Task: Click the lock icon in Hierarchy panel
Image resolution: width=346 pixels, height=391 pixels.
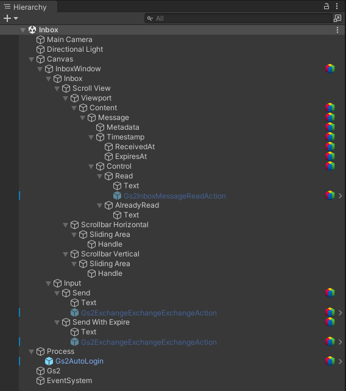Action: 326,6
